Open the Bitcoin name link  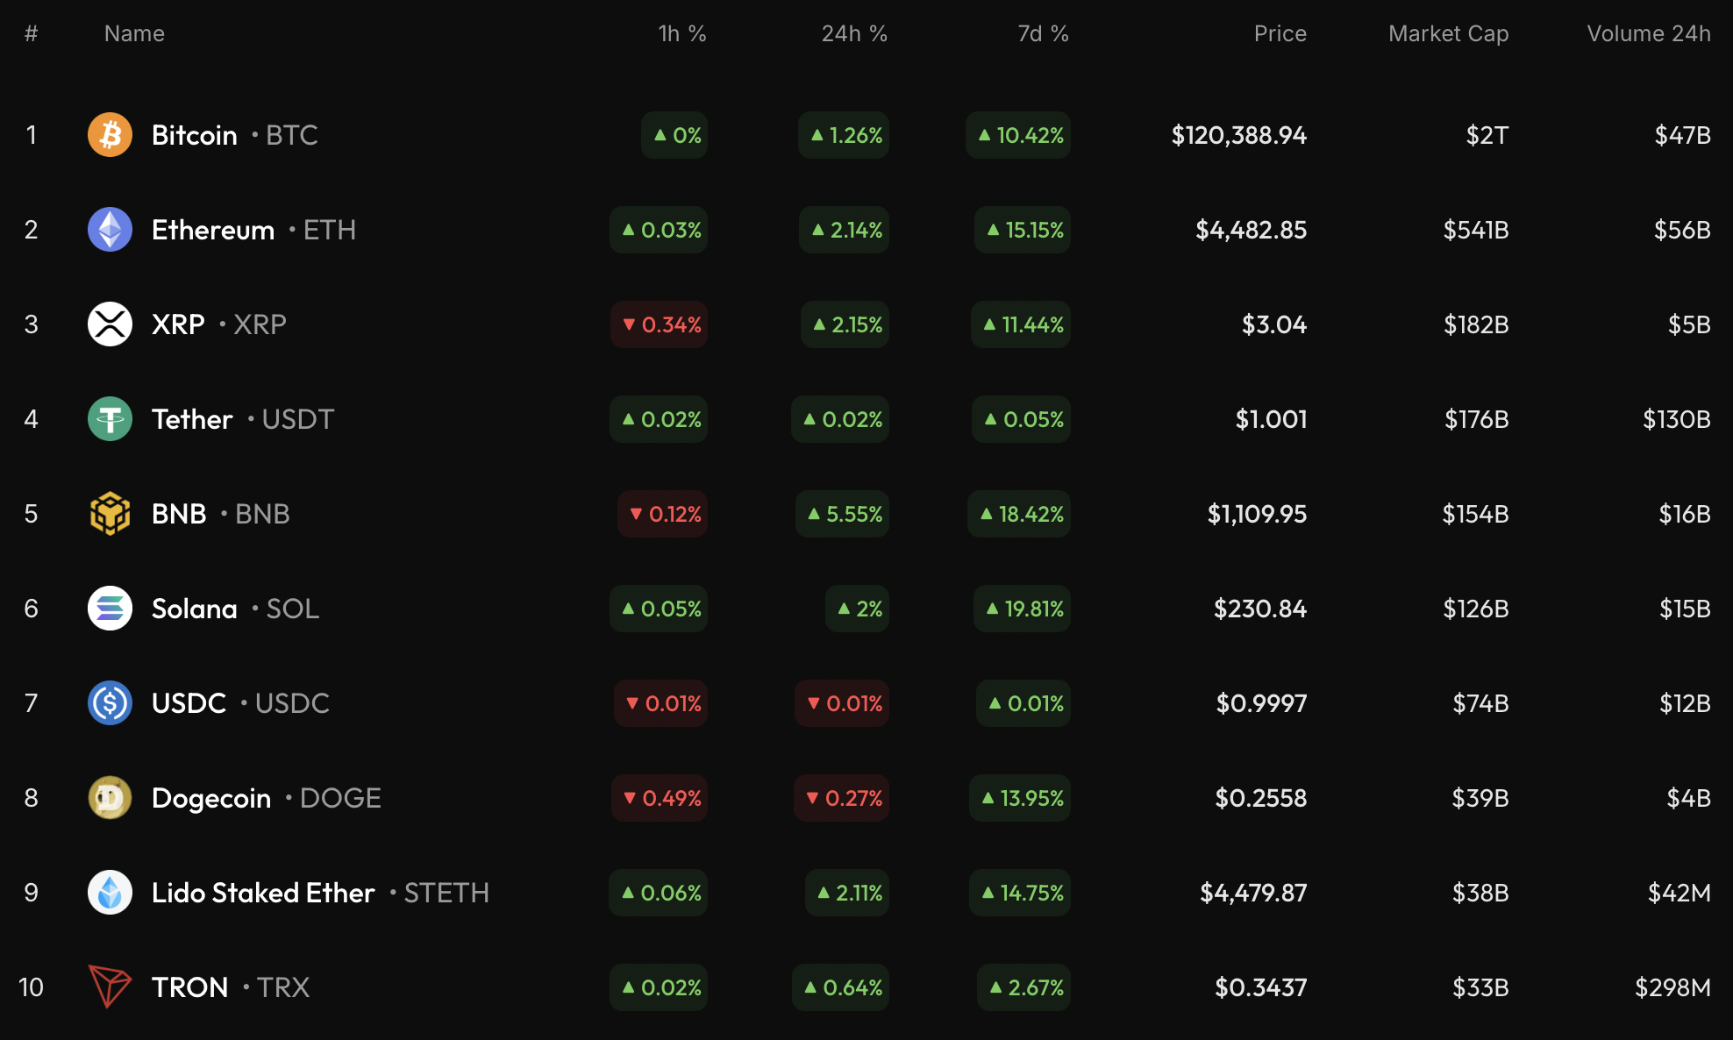tap(195, 135)
